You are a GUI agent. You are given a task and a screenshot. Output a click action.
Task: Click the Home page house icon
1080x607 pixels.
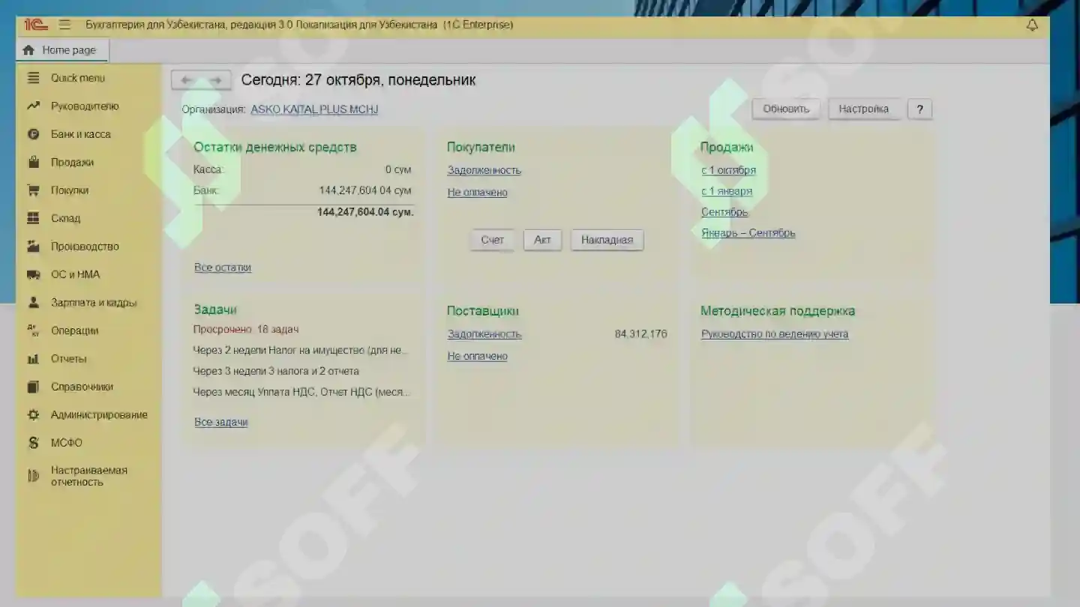(28, 50)
